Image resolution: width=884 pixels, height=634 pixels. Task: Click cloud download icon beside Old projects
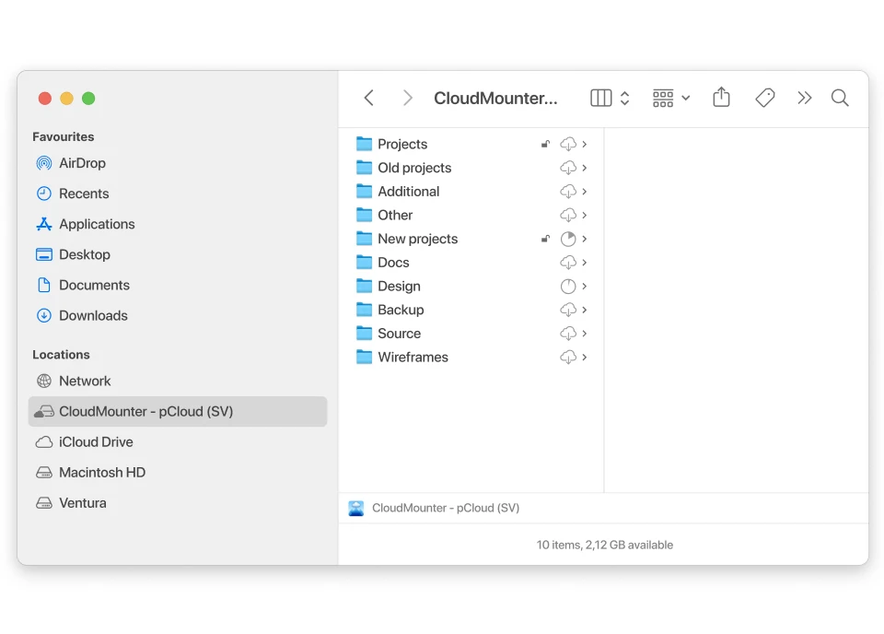(568, 168)
